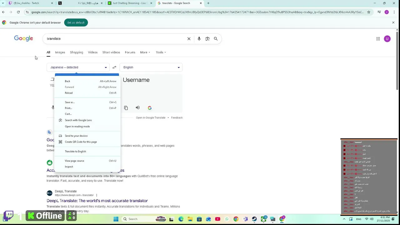Choose Open in reading mode
The height and width of the screenshot is (225, 400).
click(87, 127)
